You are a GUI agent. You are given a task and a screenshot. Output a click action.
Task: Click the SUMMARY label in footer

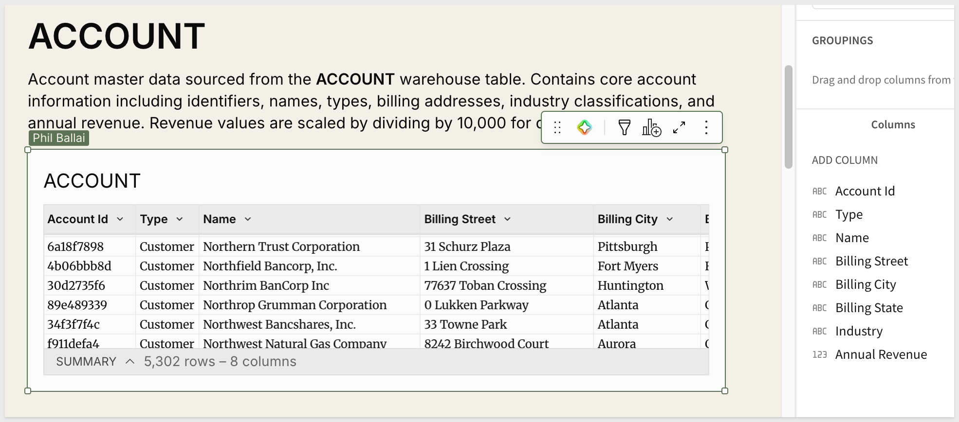[86, 362]
